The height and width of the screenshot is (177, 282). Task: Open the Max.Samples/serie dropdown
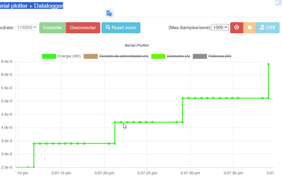point(220,27)
